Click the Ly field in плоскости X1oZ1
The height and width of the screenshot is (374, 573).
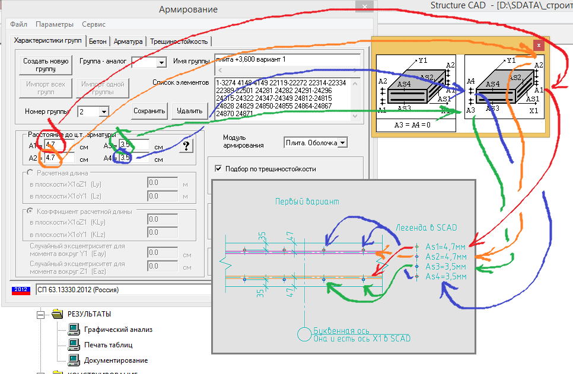pos(163,183)
